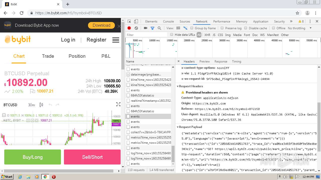Click the Buy/Long button

tap(33, 157)
